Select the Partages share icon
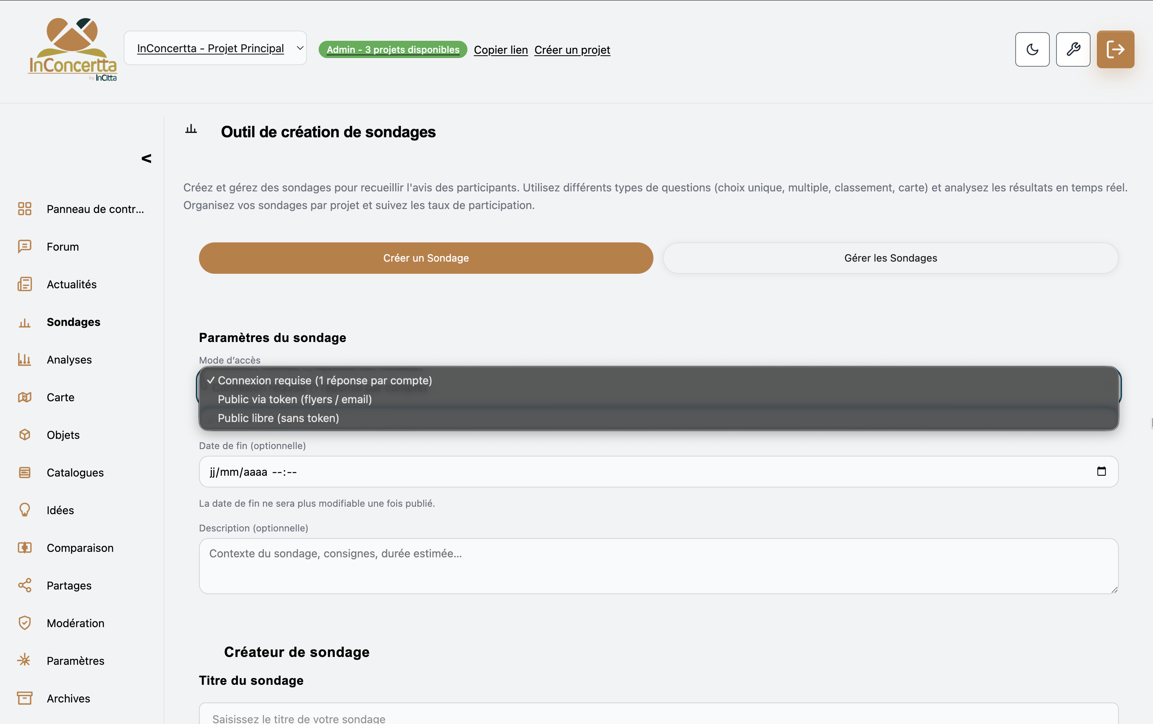Screen dimensions: 1153x724 tap(25, 585)
